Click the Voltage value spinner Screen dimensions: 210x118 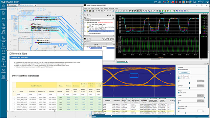[200, 86]
